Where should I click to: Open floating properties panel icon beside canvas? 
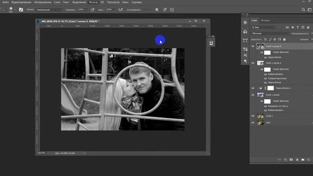click(211, 43)
